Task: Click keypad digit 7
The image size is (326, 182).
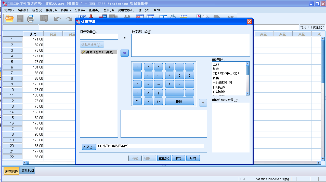Action: (x=169, y=67)
